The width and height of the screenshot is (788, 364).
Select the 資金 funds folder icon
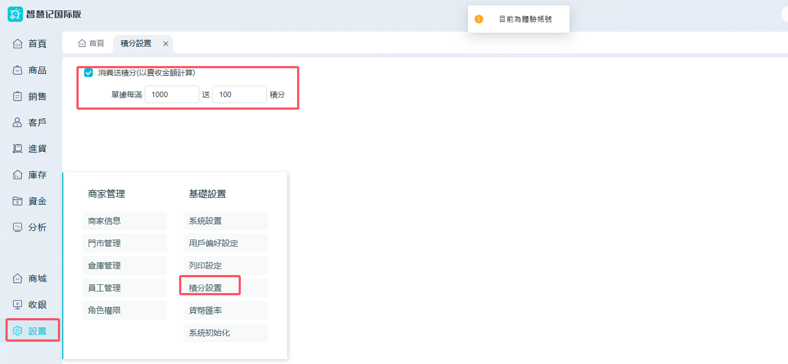tap(17, 201)
